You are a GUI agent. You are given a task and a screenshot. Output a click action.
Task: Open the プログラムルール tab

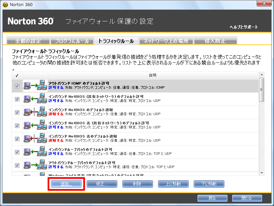tap(72, 41)
